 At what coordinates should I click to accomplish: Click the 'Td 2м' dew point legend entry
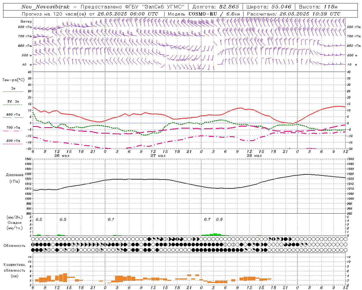13,101
